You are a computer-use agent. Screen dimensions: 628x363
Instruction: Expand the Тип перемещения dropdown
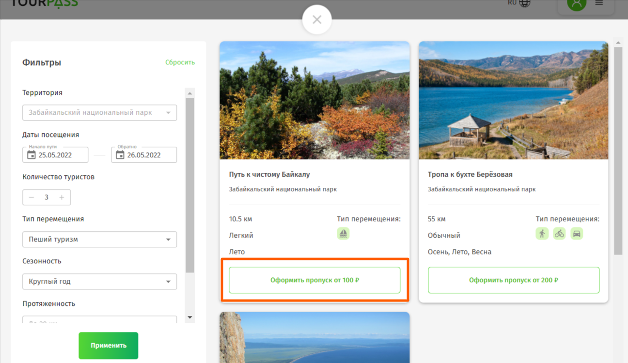coord(99,240)
